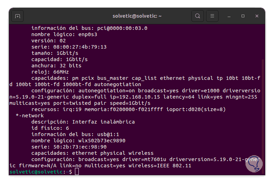This screenshot has width=274, height=185.
Task: Close the terminal window
Action: [x=257, y=16]
